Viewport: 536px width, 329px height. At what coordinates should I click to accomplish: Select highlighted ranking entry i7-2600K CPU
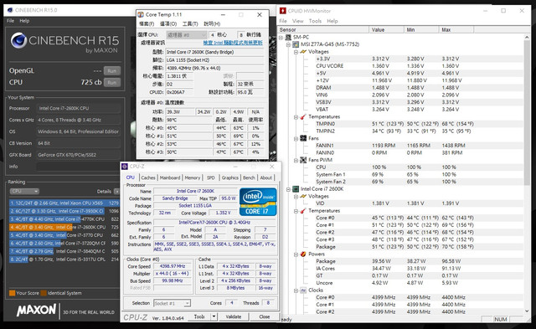(64, 227)
